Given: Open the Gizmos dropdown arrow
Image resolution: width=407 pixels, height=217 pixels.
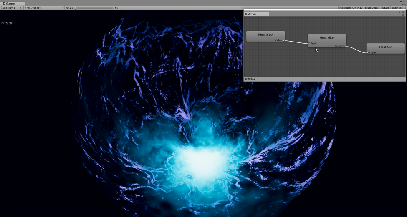Looking at the screenshot, I should 404,8.
